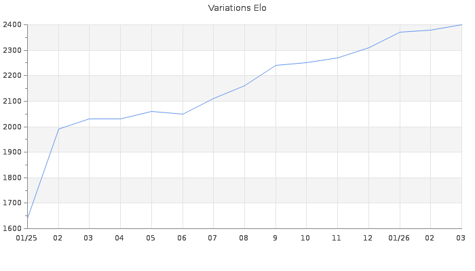Click the line's data point above month 05
This screenshot has height=271, width=475.
pyautogui.click(x=151, y=111)
